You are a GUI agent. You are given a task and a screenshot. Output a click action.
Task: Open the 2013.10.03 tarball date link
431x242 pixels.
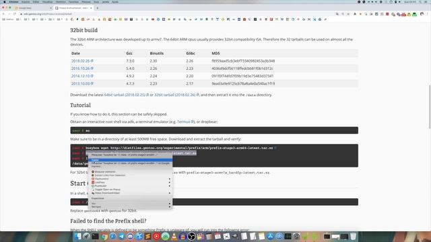coord(82,83)
